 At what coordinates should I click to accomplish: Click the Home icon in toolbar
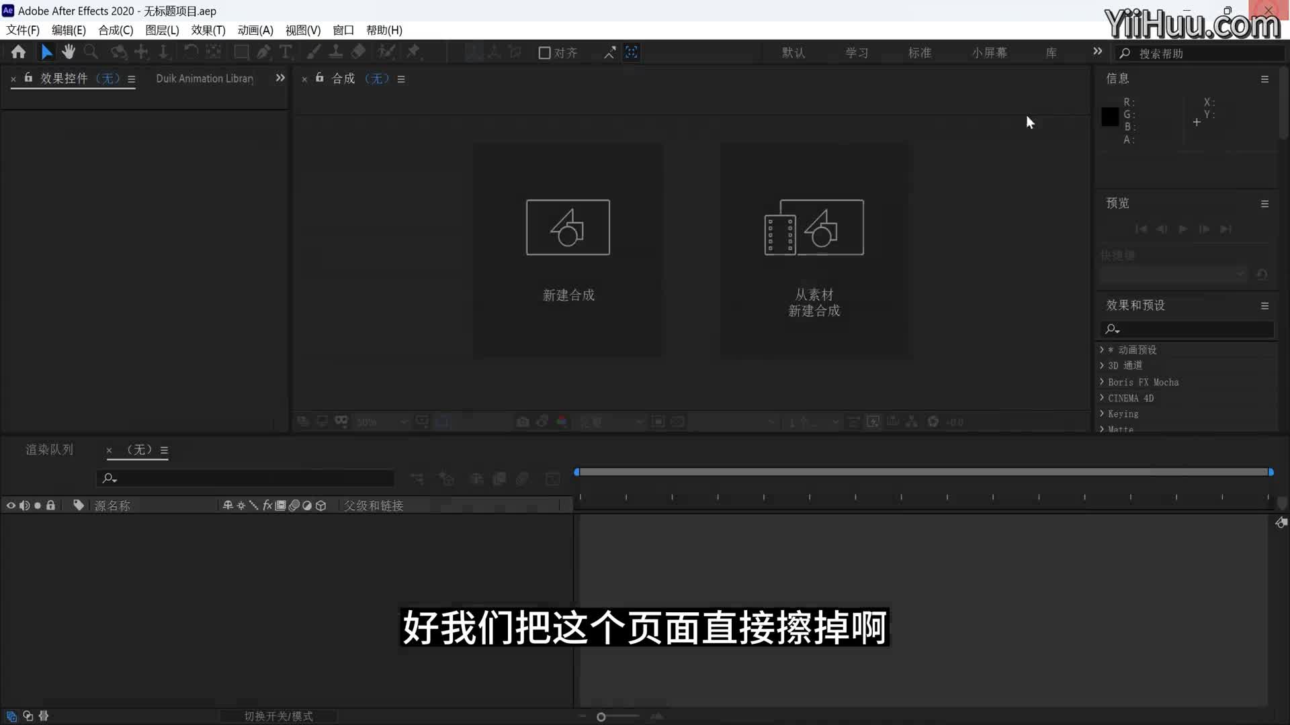(x=18, y=52)
